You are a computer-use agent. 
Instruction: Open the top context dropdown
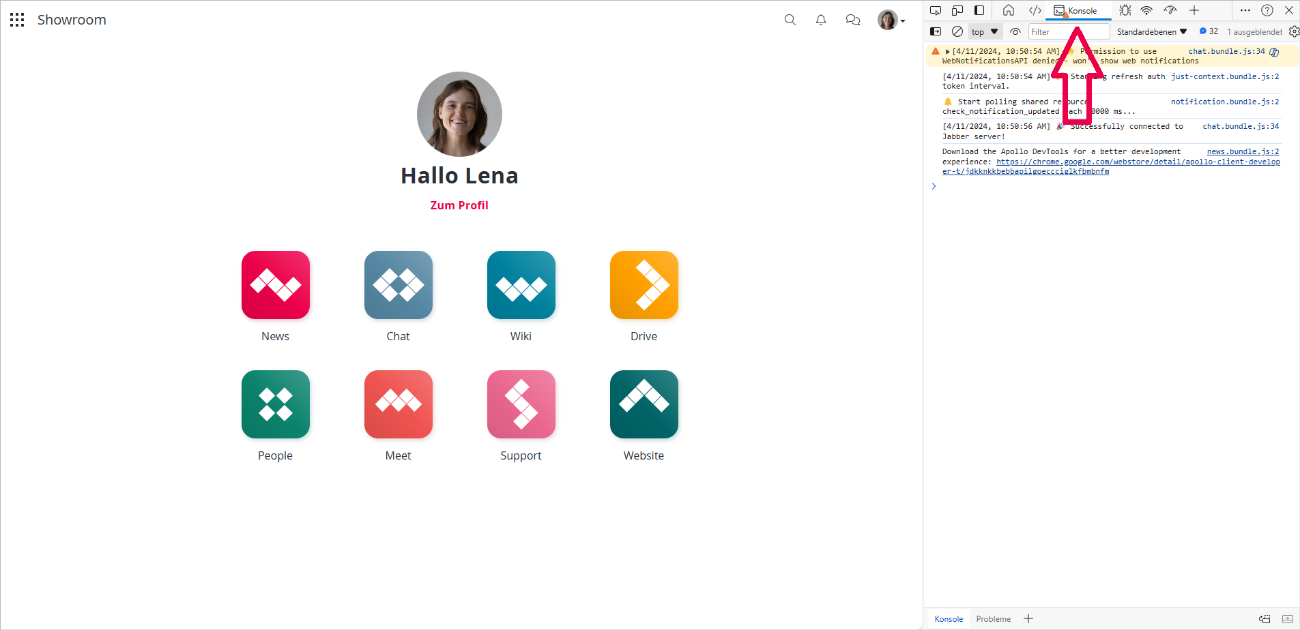click(x=985, y=31)
